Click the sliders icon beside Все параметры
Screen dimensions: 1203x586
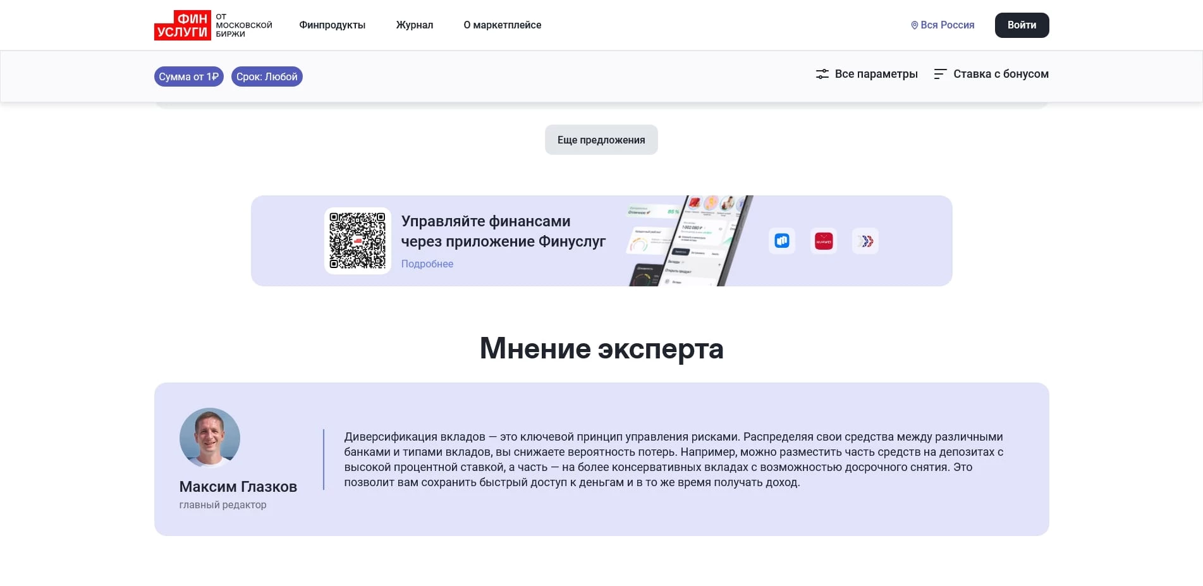pyautogui.click(x=821, y=74)
